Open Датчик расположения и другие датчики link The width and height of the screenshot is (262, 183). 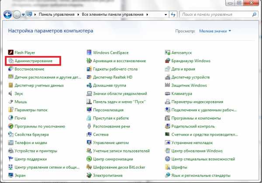[x=48, y=77]
